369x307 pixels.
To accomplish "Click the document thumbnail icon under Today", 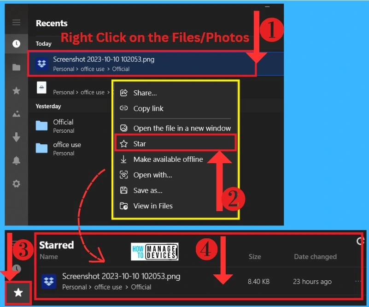I will pyautogui.click(x=41, y=88).
